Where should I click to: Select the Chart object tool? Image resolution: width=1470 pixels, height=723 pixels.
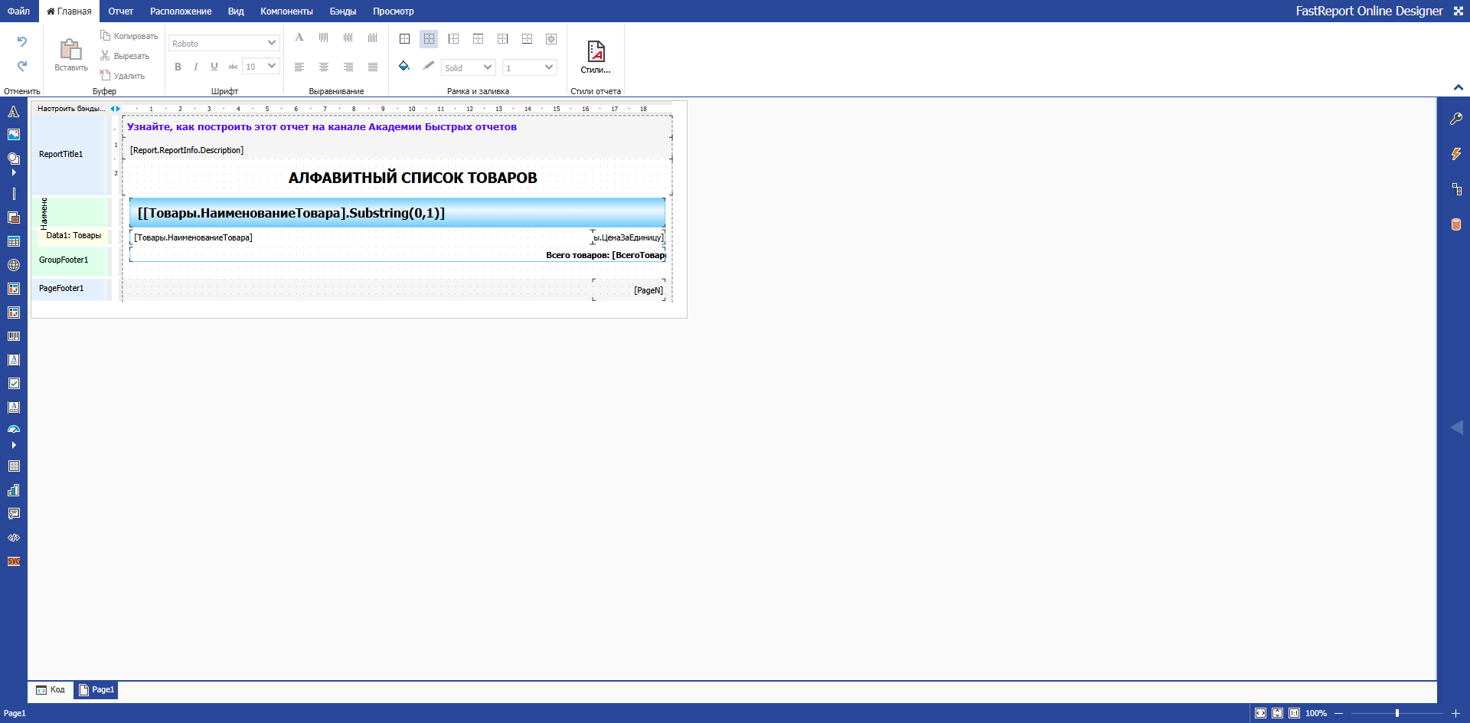point(14,490)
